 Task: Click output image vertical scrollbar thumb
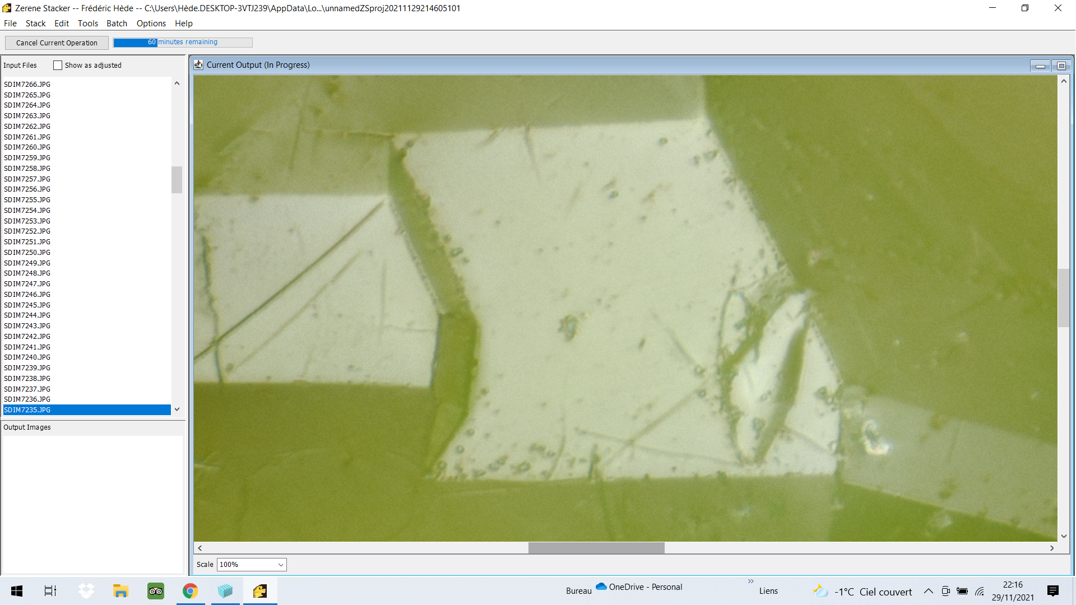1063,298
